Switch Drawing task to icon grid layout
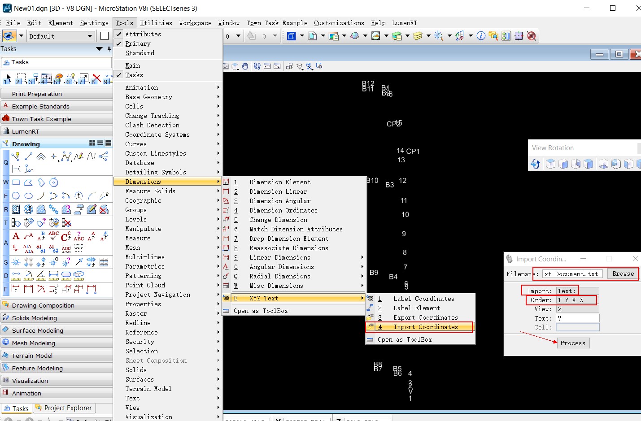Image resolution: width=641 pixels, height=421 pixels. (92, 143)
